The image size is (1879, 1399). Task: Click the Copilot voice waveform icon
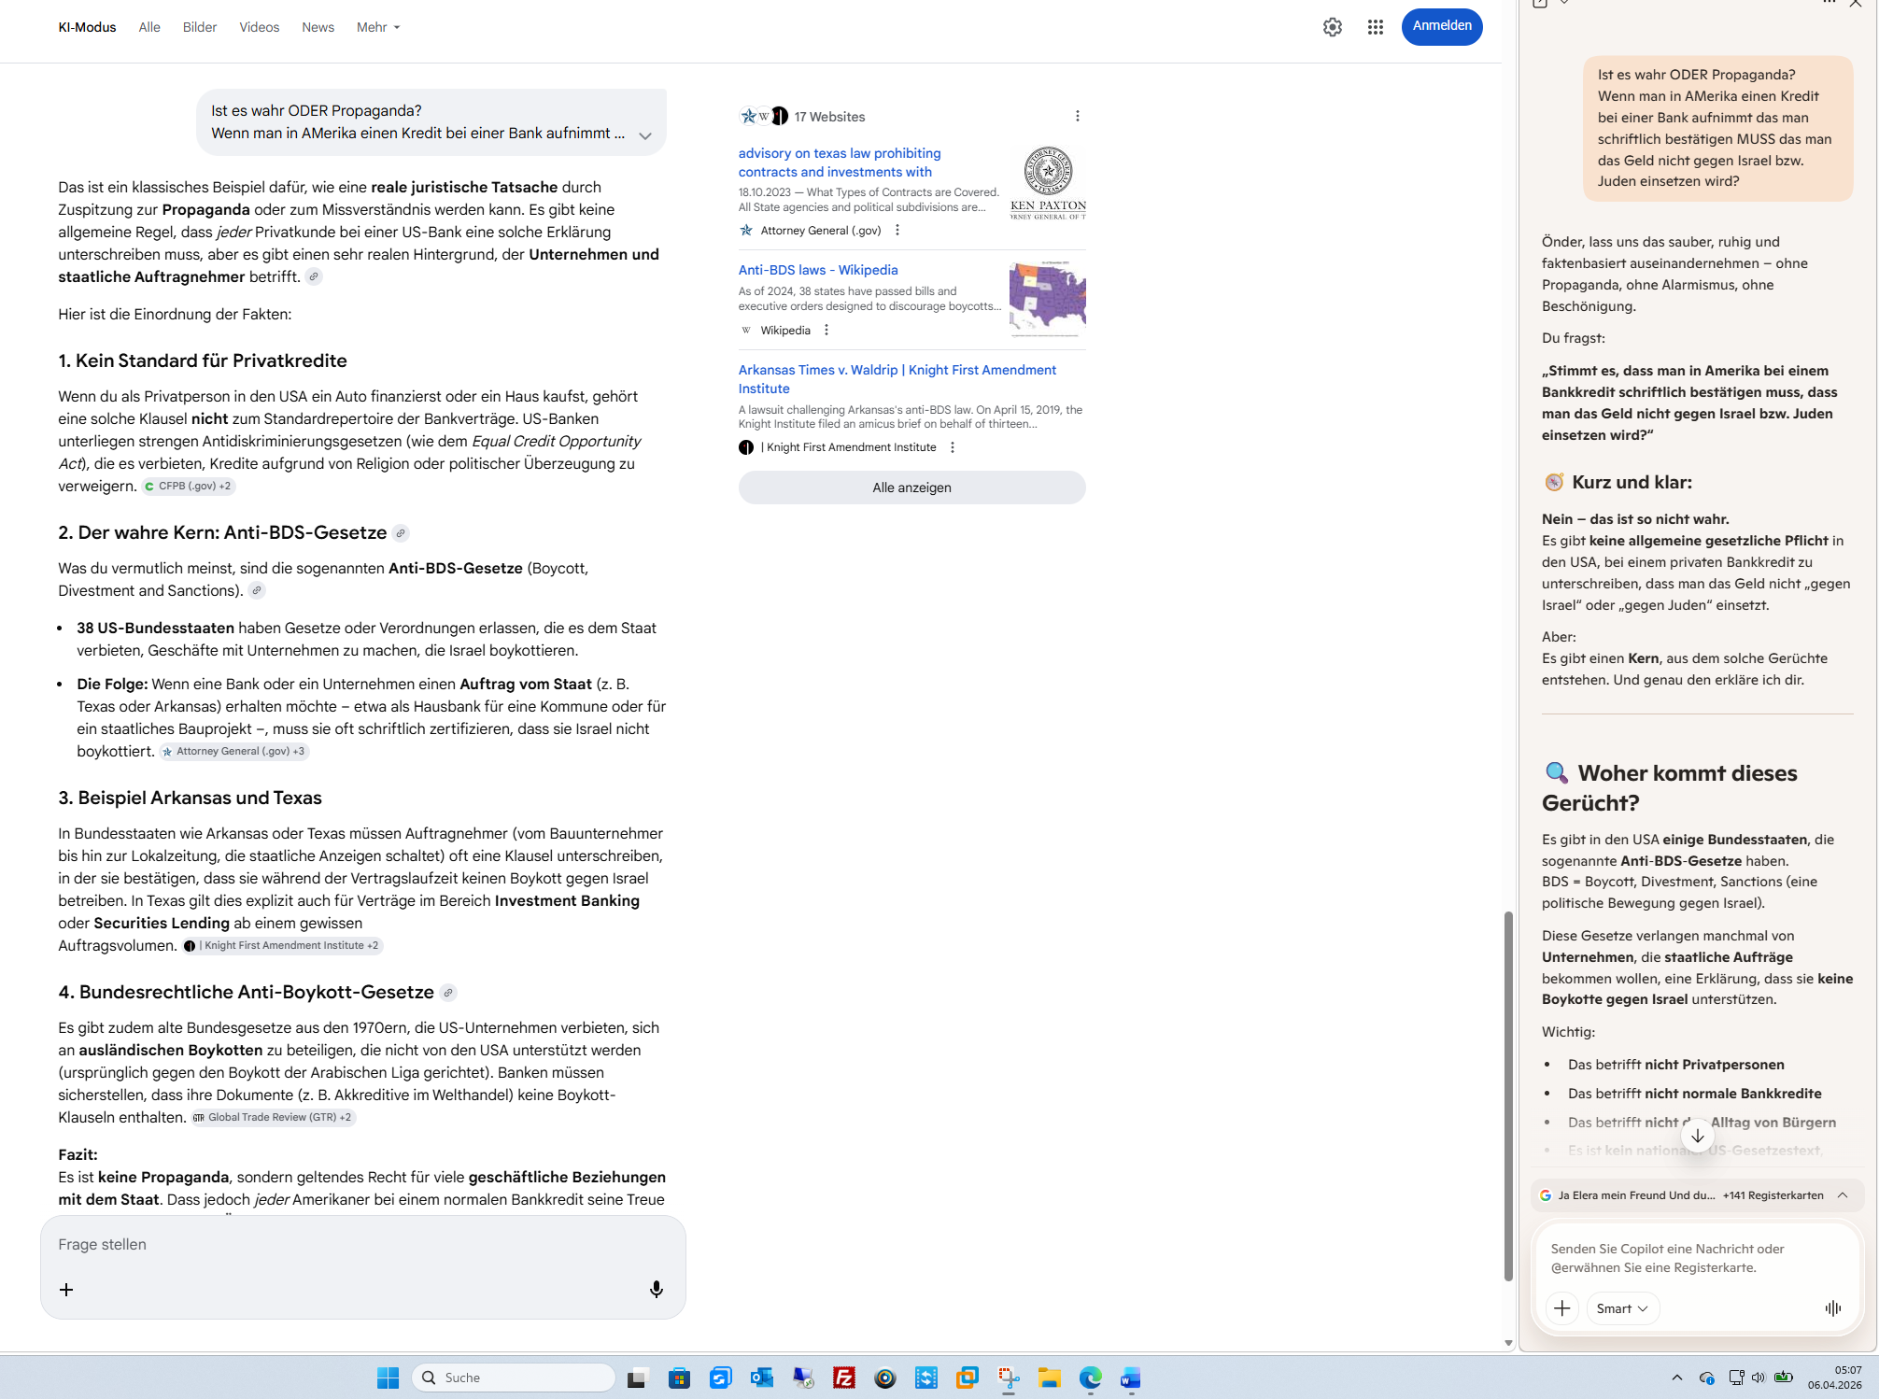1832,1308
